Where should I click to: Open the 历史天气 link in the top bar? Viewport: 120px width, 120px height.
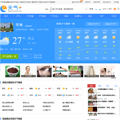(x=88, y=2)
